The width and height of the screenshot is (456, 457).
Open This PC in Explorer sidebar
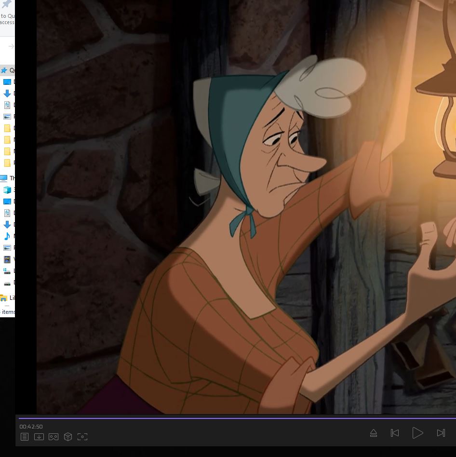(4, 178)
